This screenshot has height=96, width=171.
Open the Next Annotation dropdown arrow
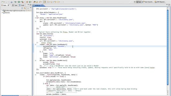tap(50, 2)
